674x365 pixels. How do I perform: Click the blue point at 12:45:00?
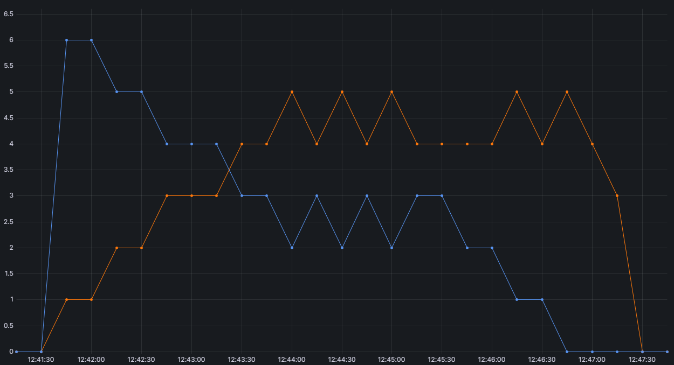tap(391, 248)
